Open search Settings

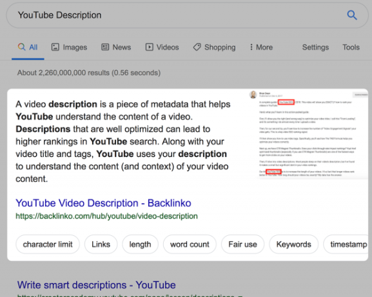pos(315,47)
